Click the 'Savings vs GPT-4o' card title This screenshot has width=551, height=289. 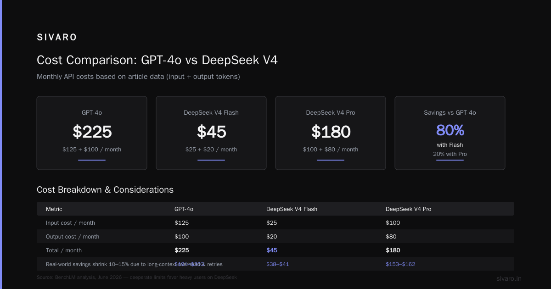pos(450,112)
